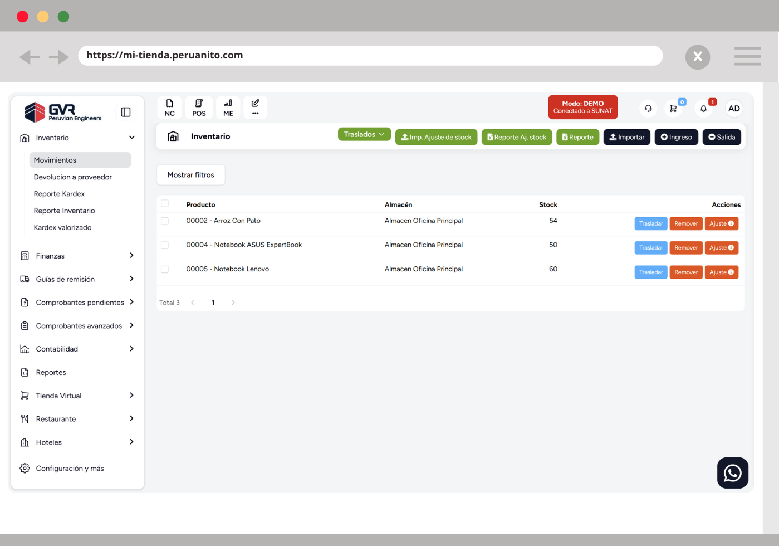
Task: Open the shopping cart icon
Action: (673, 109)
